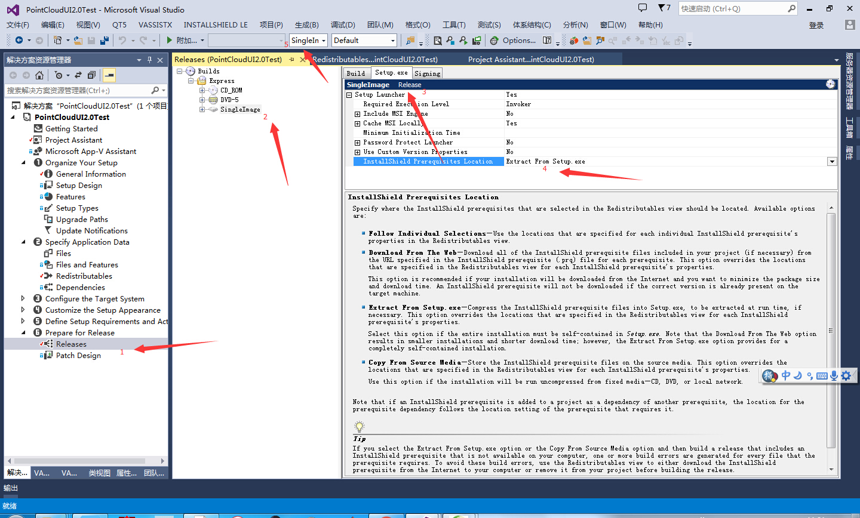This screenshot has height=518, width=860.
Task: Click the notification flag icon in title bar
Action: tap(662, 8)
